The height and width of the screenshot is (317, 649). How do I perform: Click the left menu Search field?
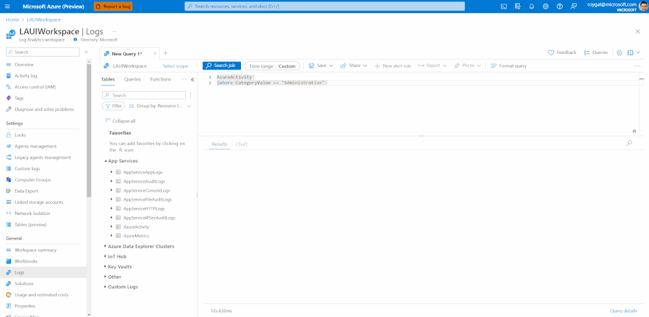[43, 52]
